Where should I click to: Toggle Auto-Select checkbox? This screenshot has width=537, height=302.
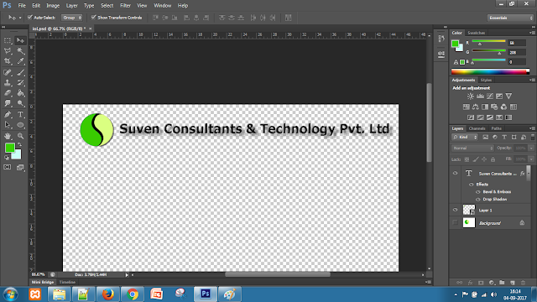30,17
